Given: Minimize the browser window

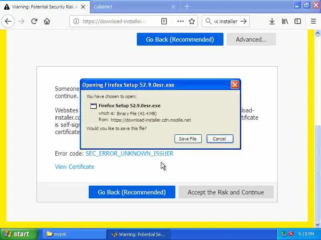Looking at the screenshot, I should point(297,5).
